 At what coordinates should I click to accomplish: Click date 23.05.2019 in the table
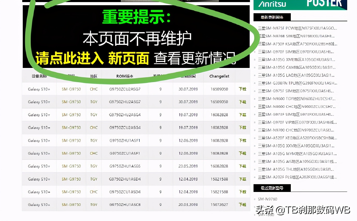[188, 166]
